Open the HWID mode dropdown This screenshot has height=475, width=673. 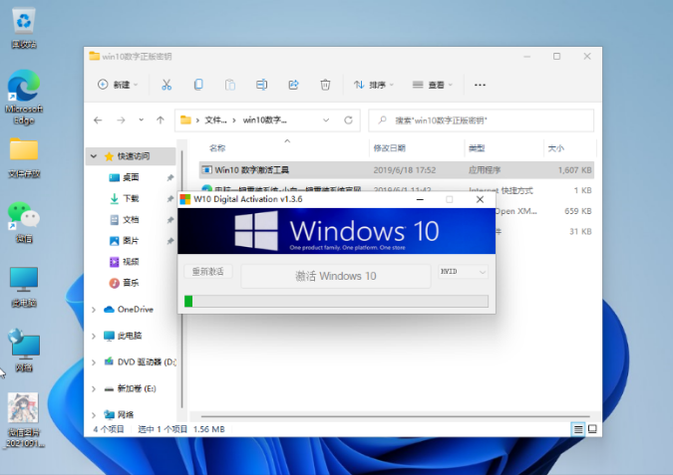463,272
